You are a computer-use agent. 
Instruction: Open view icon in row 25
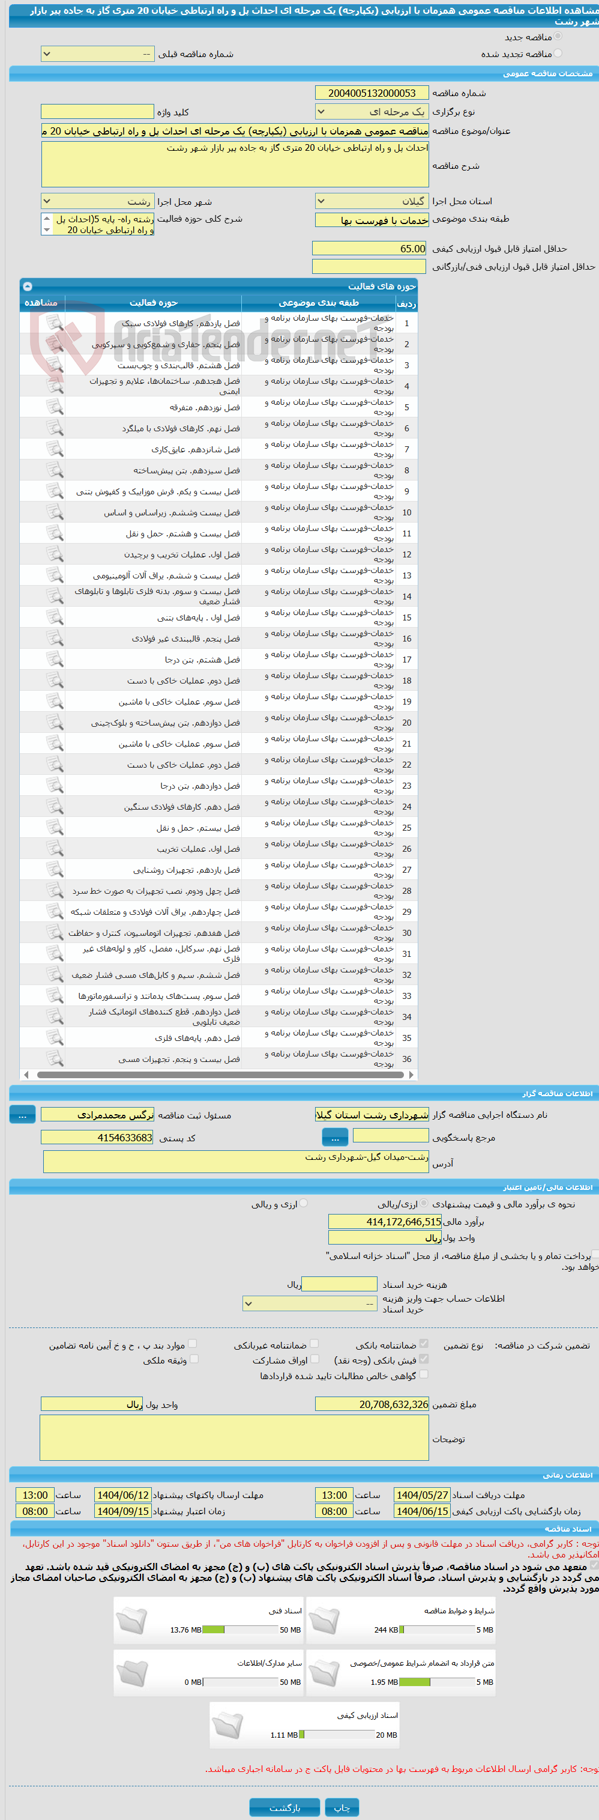tap(55, 827)
